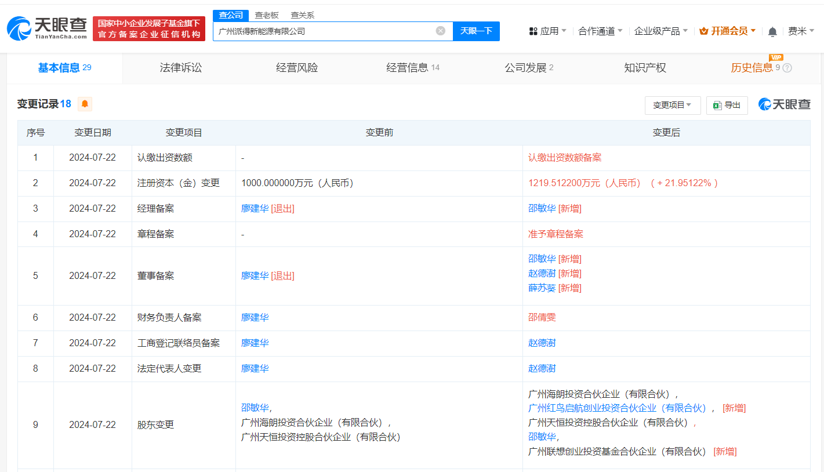Open the 法律诉讼 tab
This screenshot has height=472, width=824.
[x=180, y=67]
